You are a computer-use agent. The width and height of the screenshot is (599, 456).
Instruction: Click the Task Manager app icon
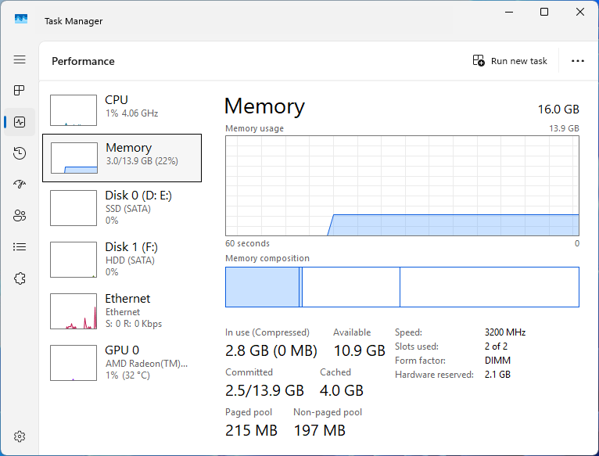pos(21,19)
